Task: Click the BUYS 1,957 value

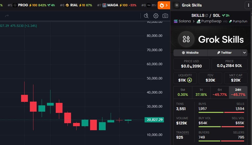Action: pos(203,109)
